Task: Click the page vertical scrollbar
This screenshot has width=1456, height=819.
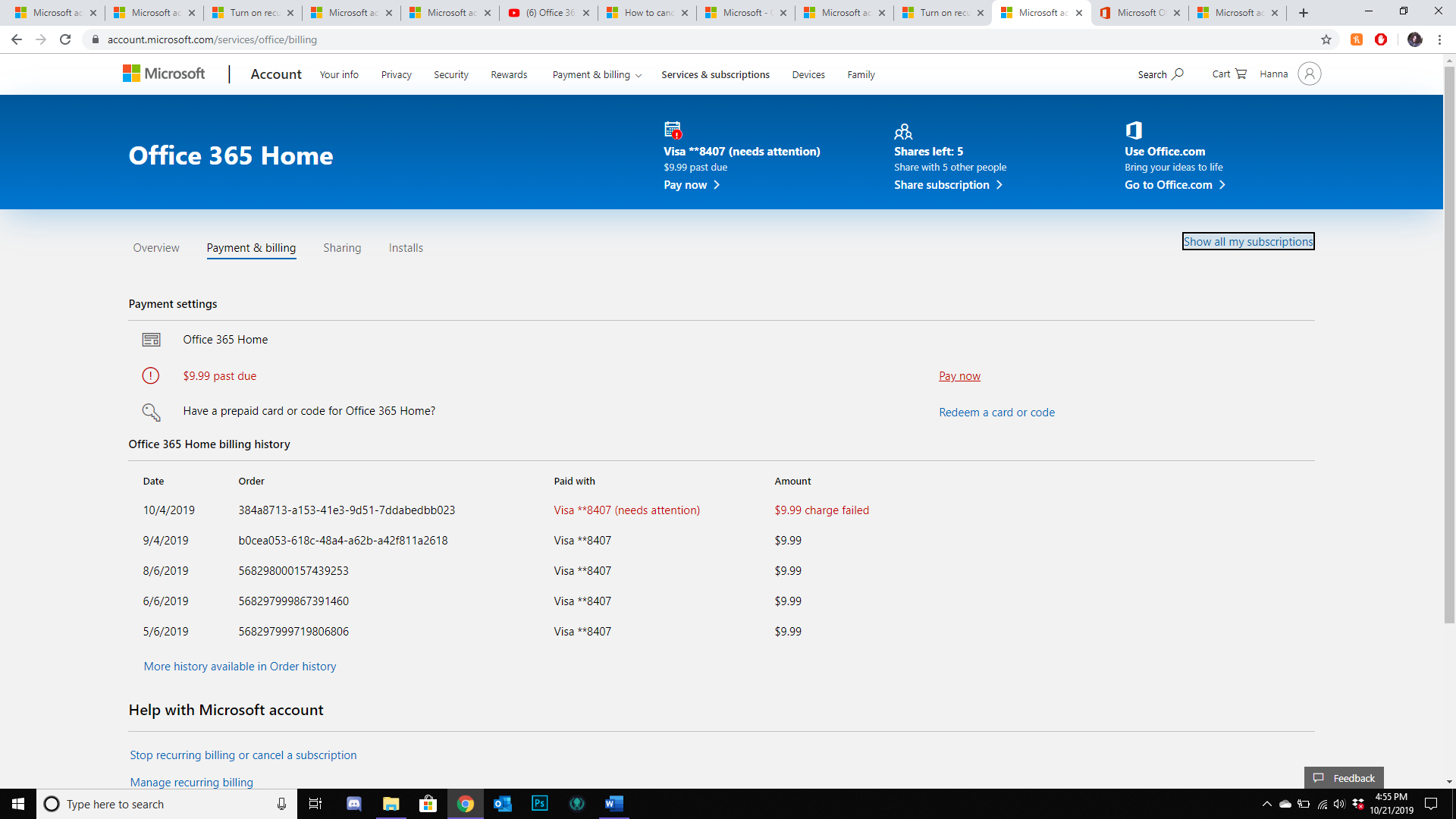Action: [1449, 345]
